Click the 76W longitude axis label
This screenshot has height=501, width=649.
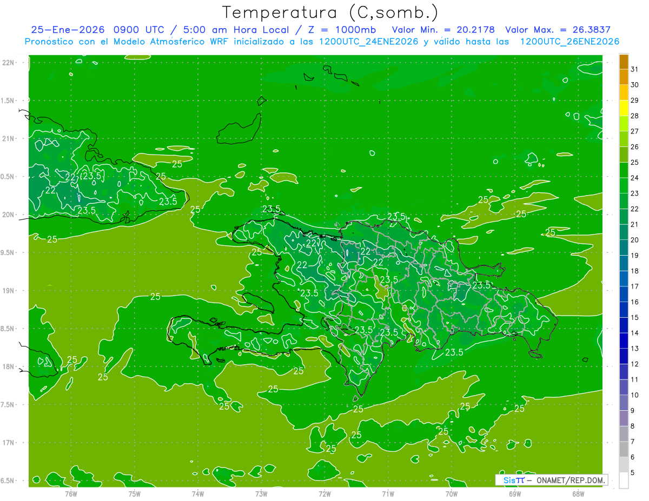tap(71, 493)
